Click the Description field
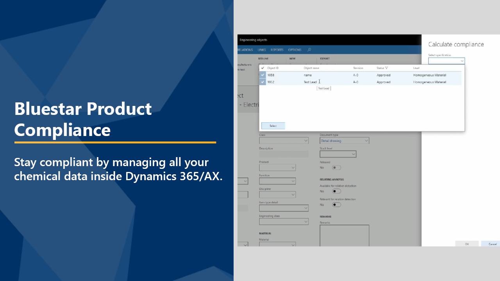This screenshot has height=281, width=500. coord(284,154)
